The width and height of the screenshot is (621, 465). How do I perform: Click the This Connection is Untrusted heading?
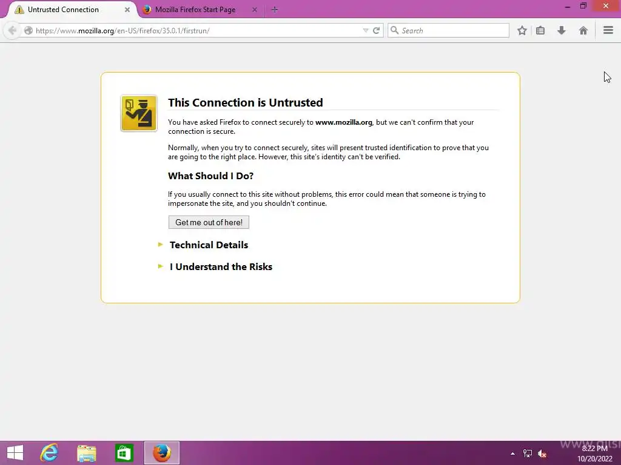pos(245,102)
